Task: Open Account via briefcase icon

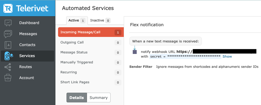Action: [x=8, y=78]
